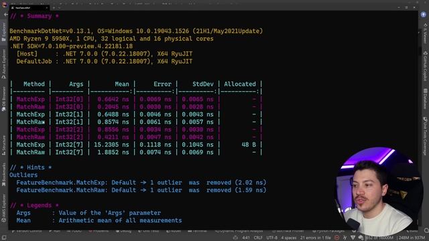Open the DB Browser side panel
Viewport: 429px width, 241px height.
[x=3, y=99]
